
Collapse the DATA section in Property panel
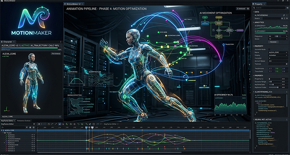253,12
